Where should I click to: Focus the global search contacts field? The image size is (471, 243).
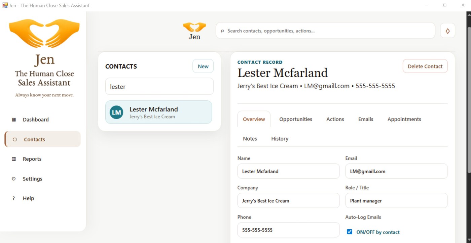[325, 31]
